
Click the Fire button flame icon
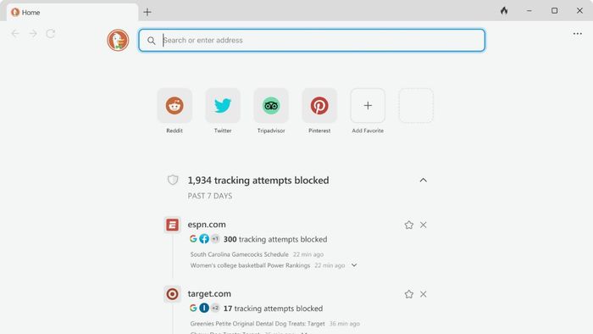[504, 11]
